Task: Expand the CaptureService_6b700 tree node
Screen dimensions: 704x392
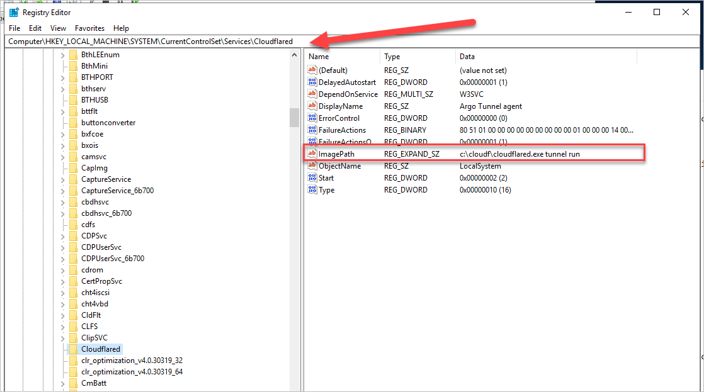Action: [62, 191]
